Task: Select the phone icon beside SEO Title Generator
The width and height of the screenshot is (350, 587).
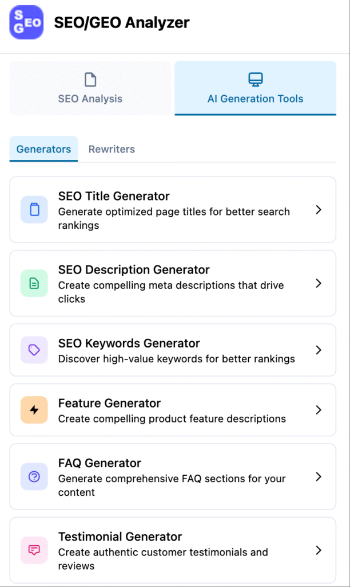Action: click(34, 210)
